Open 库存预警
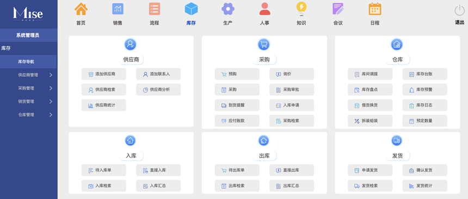The image size is (468, 199). pyautogui.click(x=424, y=89)
